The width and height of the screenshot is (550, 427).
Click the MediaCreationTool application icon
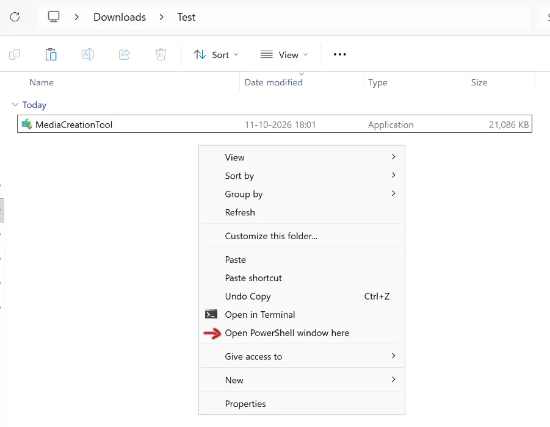[x=27, y=124]
